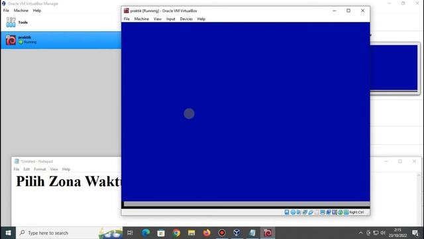Open View menu of praktik VM window
Image resolution: width=424 pixels, height=239 pixels.
click(158, 19)
